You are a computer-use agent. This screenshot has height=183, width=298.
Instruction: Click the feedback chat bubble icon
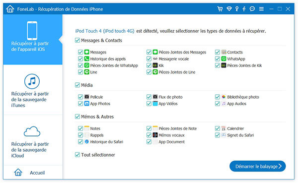[252, 9]
